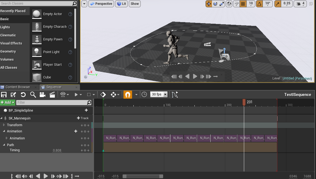Switch to the Content Browser tab
This screenshot has height=179, width=316.
(18, 87)
